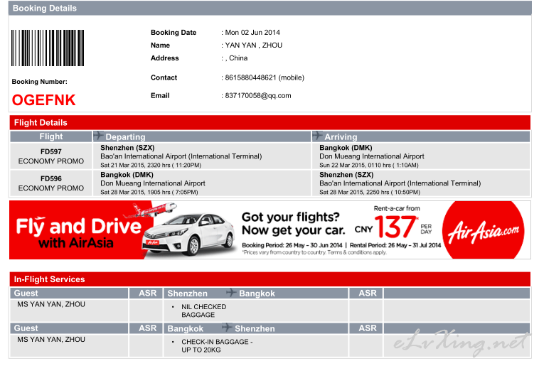The image size is (539, 366).
Task: Click second MS YAN YAN, ZHOU guest row
Action: tap(51, 340)
